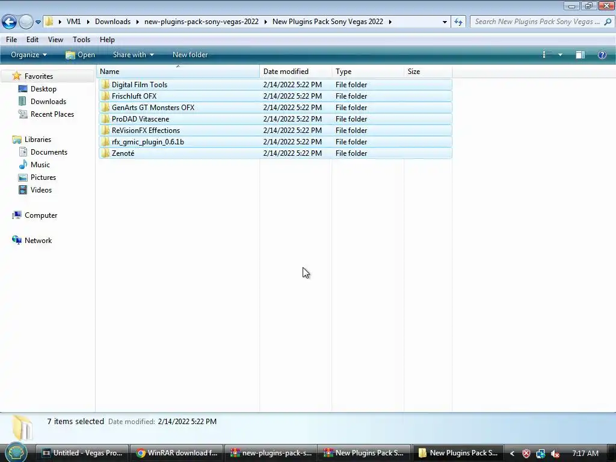Click the network tray icon

(541, 454)
